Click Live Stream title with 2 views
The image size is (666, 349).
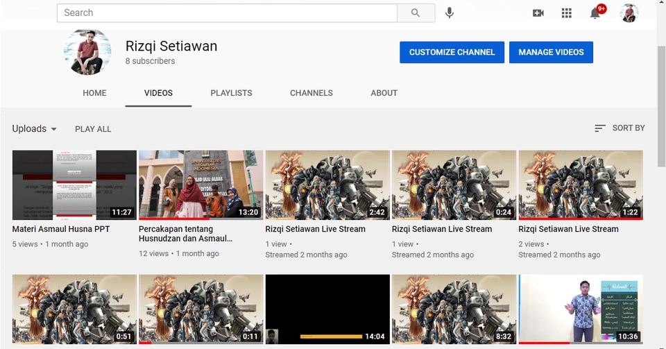click(568, 229)
